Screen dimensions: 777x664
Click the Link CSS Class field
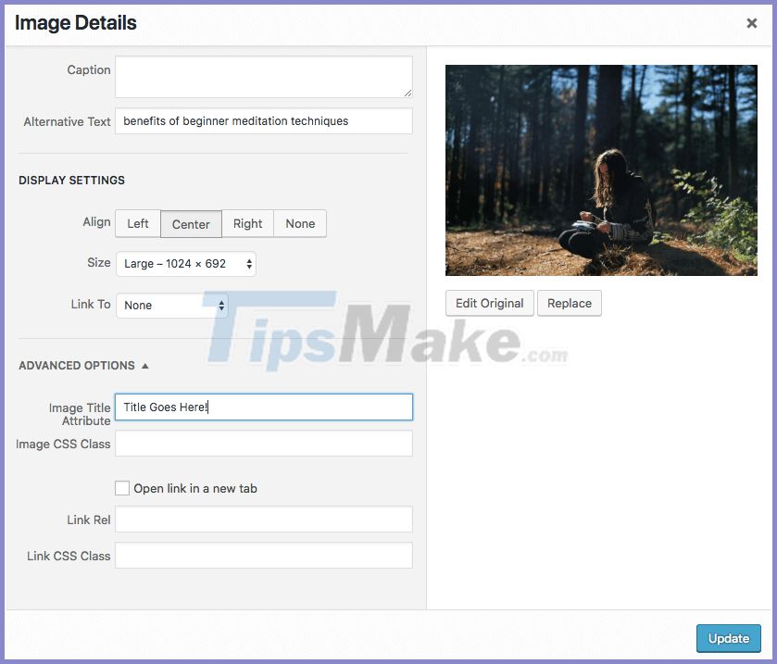263,555
